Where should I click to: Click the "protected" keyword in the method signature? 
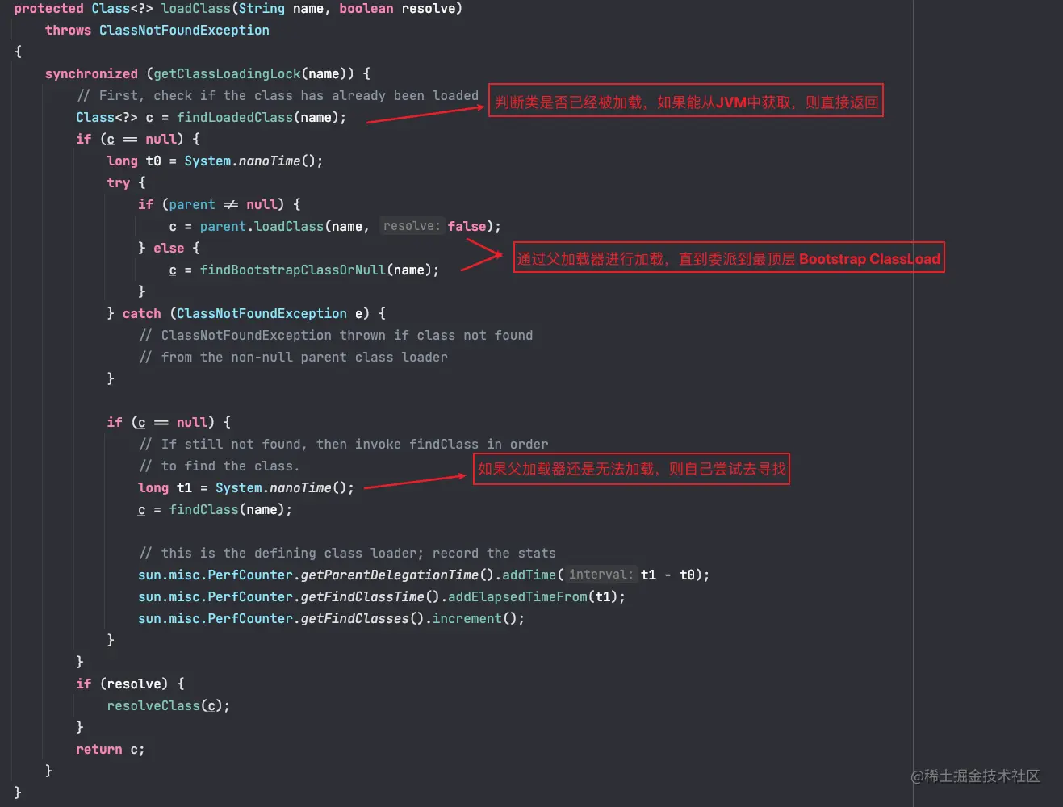point(48,9)
